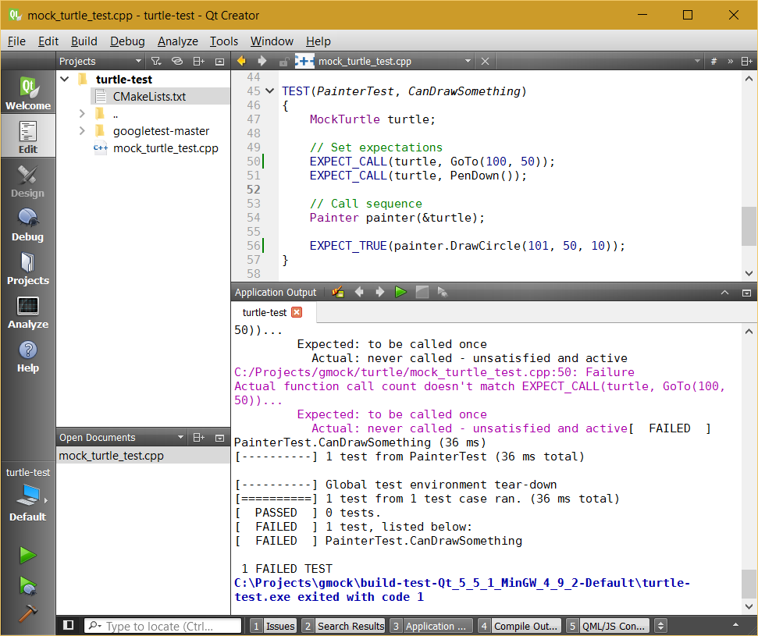The height and width of the screenshot is (636, 758).
Task: Split the editor view
Action: point(746,62)
